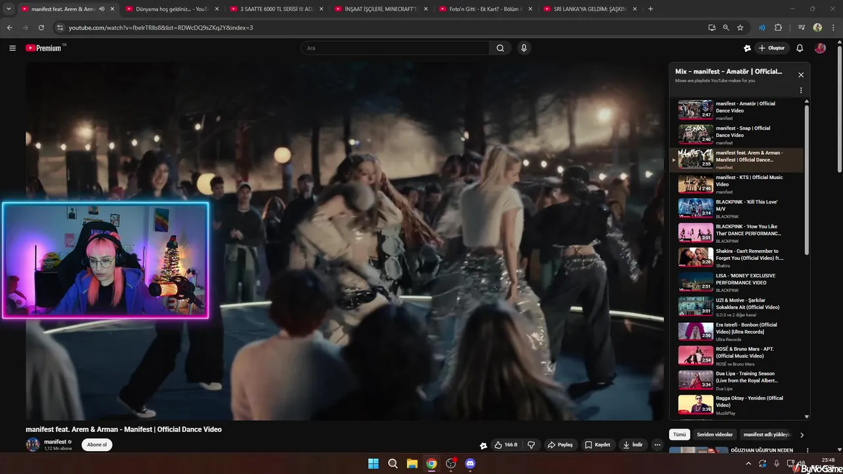
Task: Open manifest channel avatar
Action: point(33,444)
